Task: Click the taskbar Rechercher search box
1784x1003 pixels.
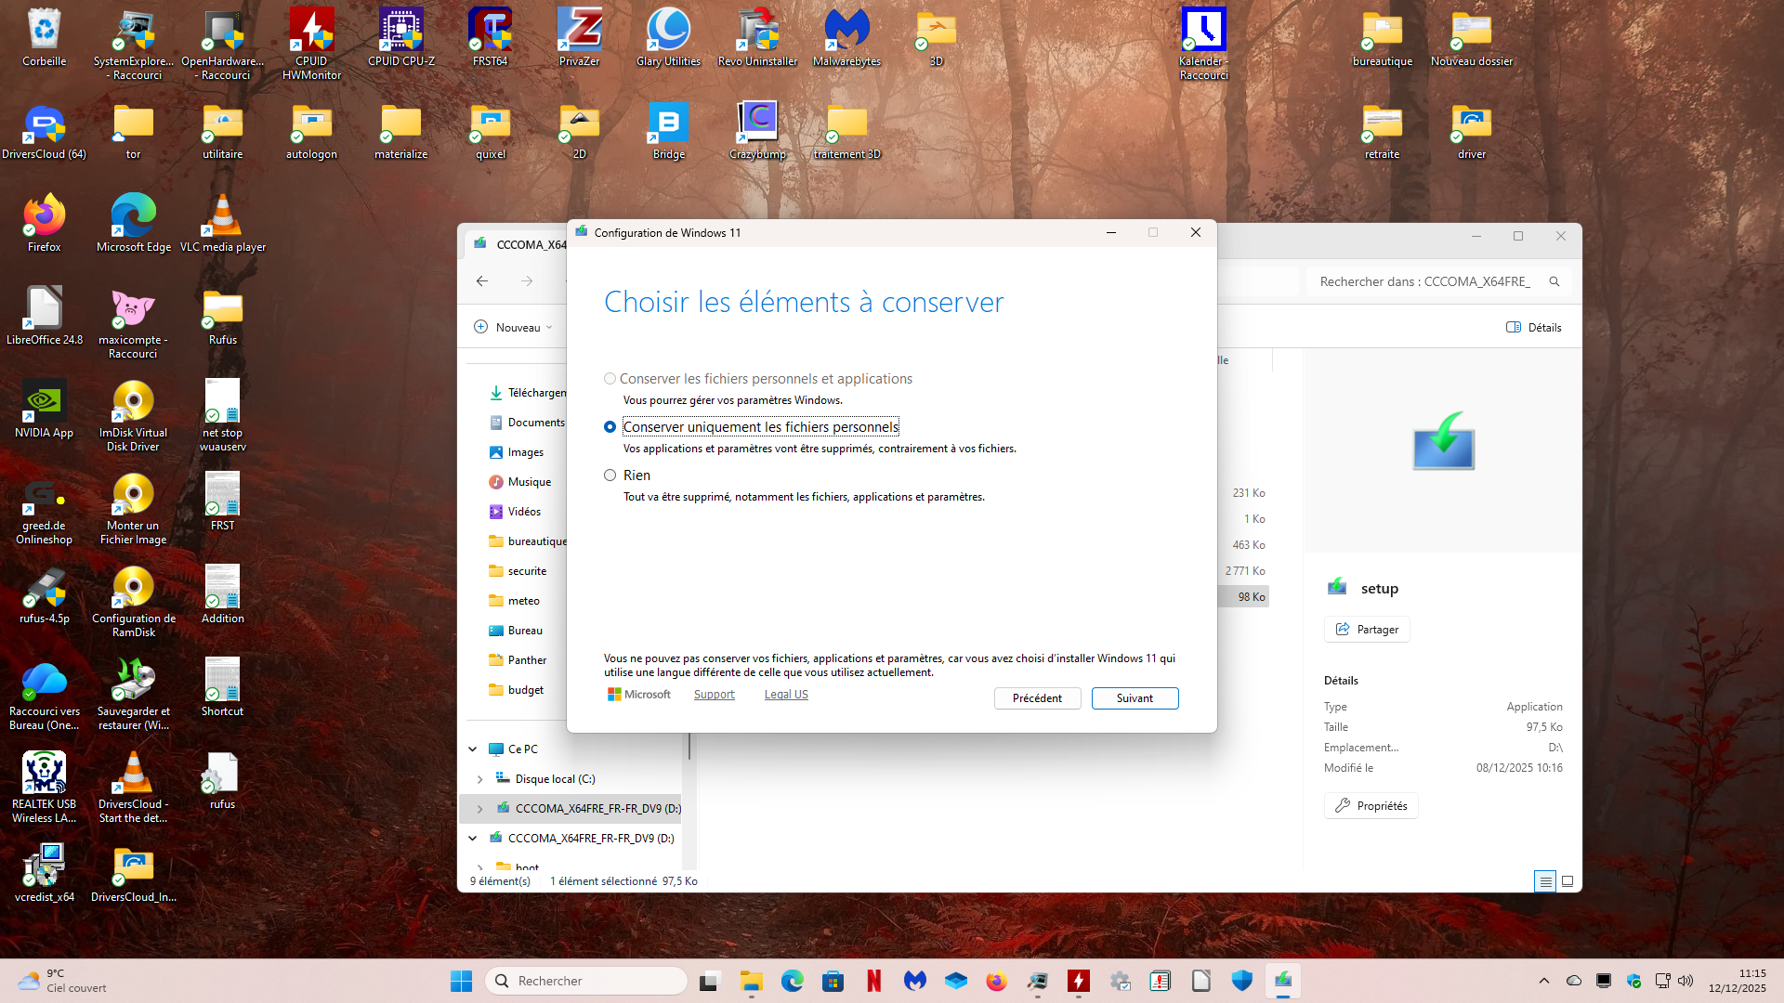Action: 585,981
